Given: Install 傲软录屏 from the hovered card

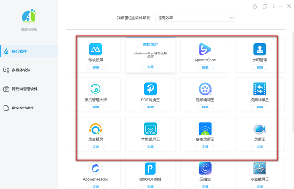Looking at the screenshot, I should tap(150, 67).
